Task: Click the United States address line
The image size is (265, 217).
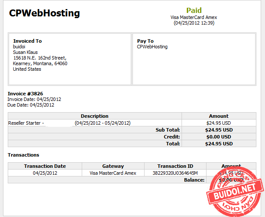Action: pyautogui.click(x=27, y=69)
